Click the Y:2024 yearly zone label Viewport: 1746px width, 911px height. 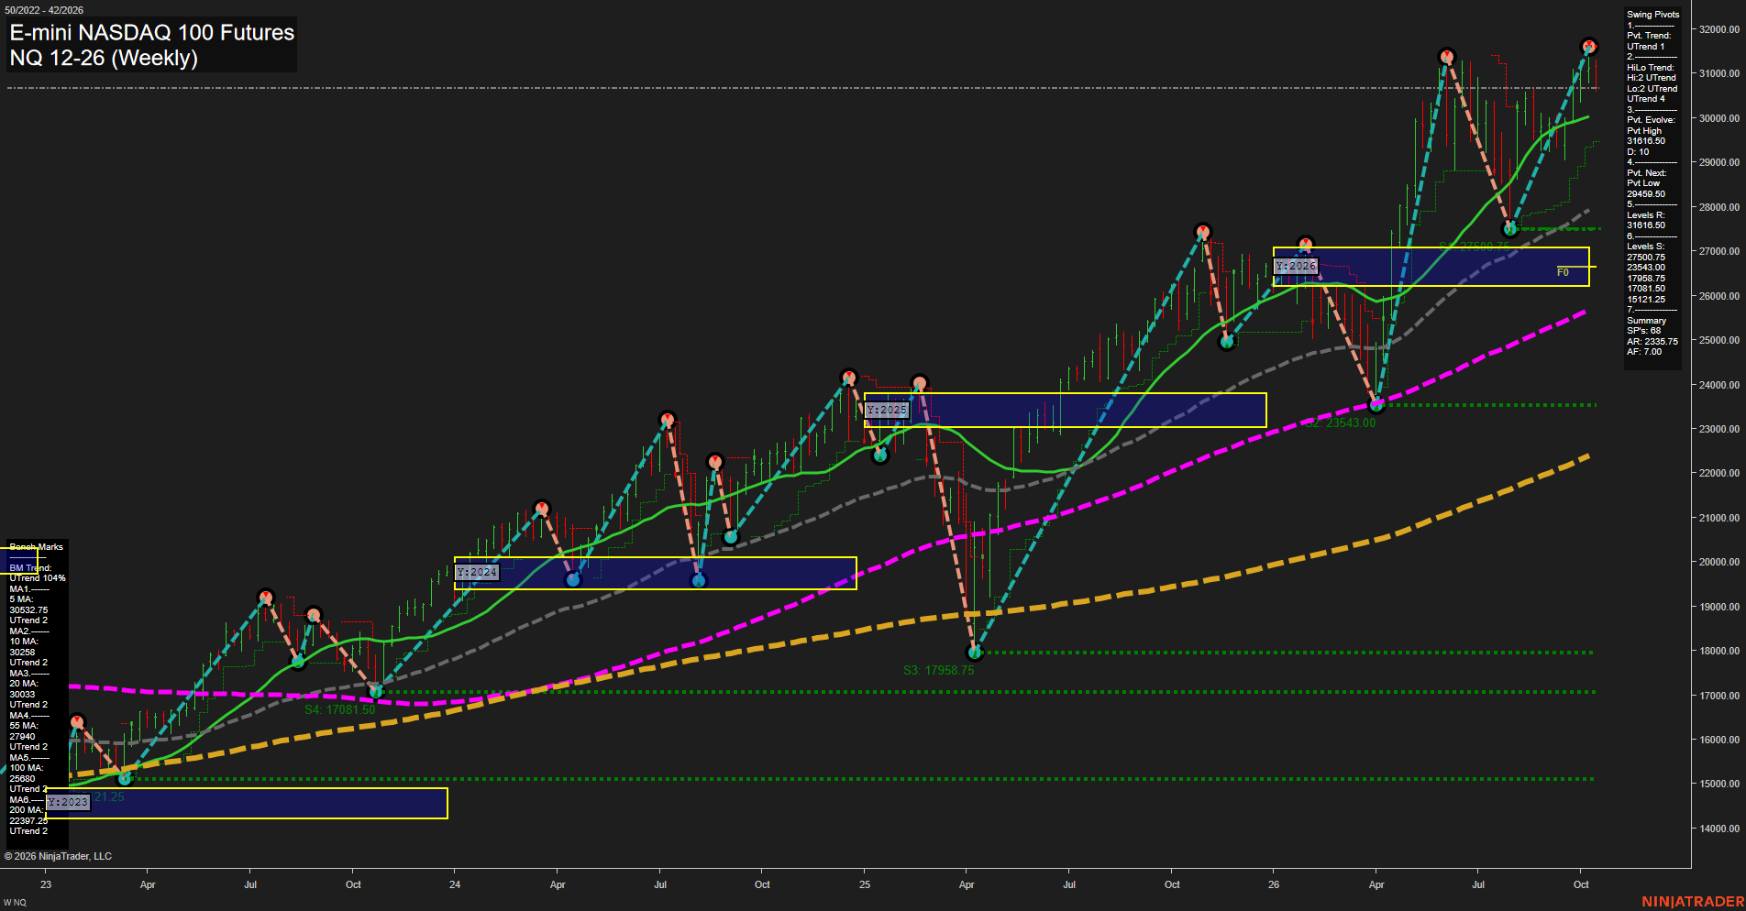pyautogui.click(x=477, y=572)
